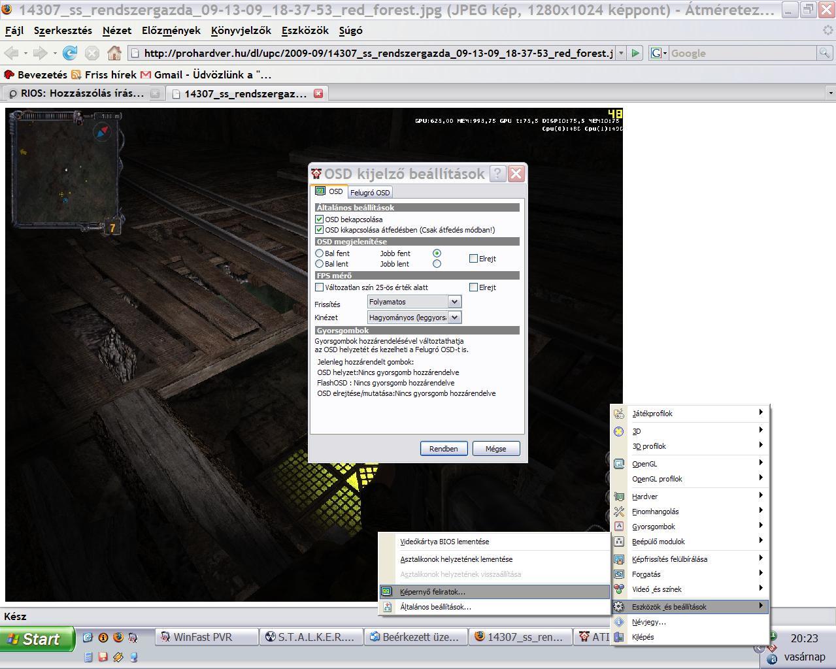Expand the Játékprofilok submenu
This screenshot has width=836, height=669.
click(x=761, y=412)
